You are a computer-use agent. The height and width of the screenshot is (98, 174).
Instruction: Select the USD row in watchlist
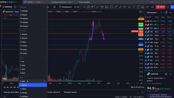point(159,32)
